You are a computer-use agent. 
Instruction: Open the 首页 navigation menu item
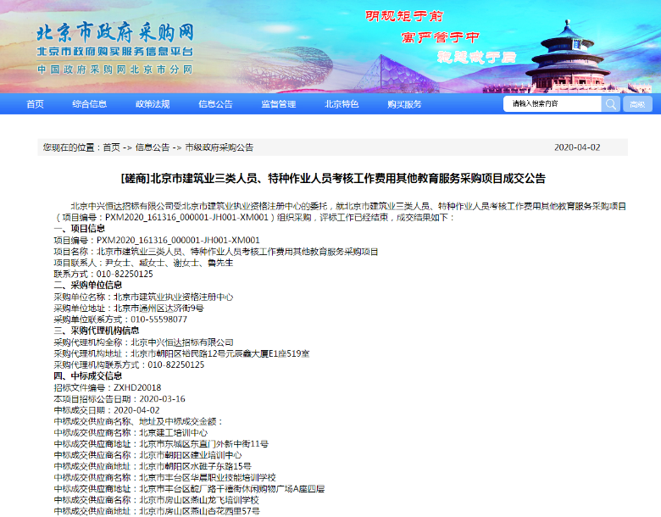[x=35, y=104]
